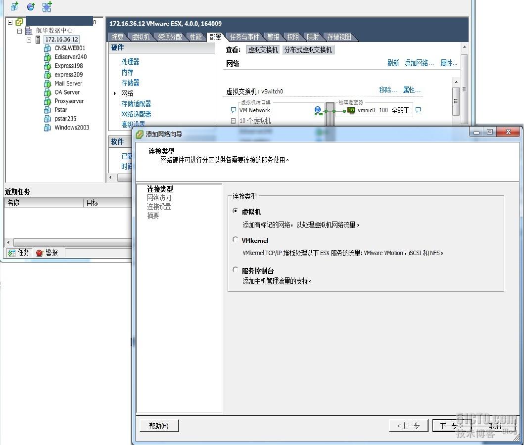Click the 目标 column header in recent tasks
Image resolution: width=524 pixels, height=445 pixels.
(x=107, y=203)
